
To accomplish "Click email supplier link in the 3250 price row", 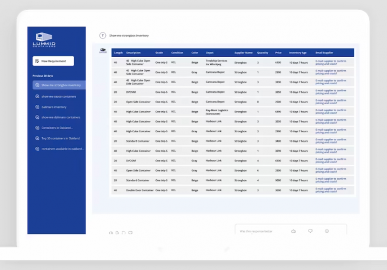I will 331,122.
